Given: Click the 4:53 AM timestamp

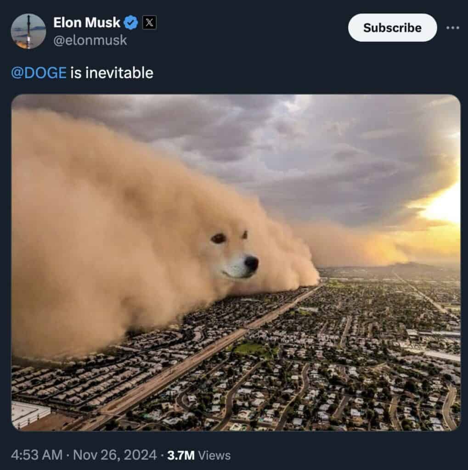Looking at the screenshot, I should point(37,455).
